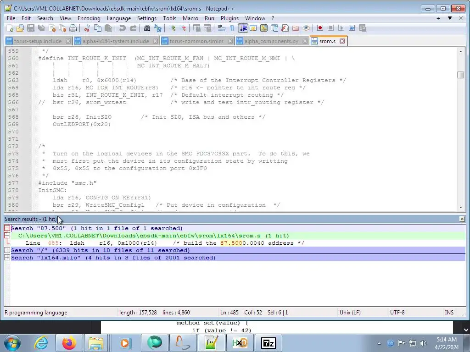Open the Plugins menu

click(229, 18)
